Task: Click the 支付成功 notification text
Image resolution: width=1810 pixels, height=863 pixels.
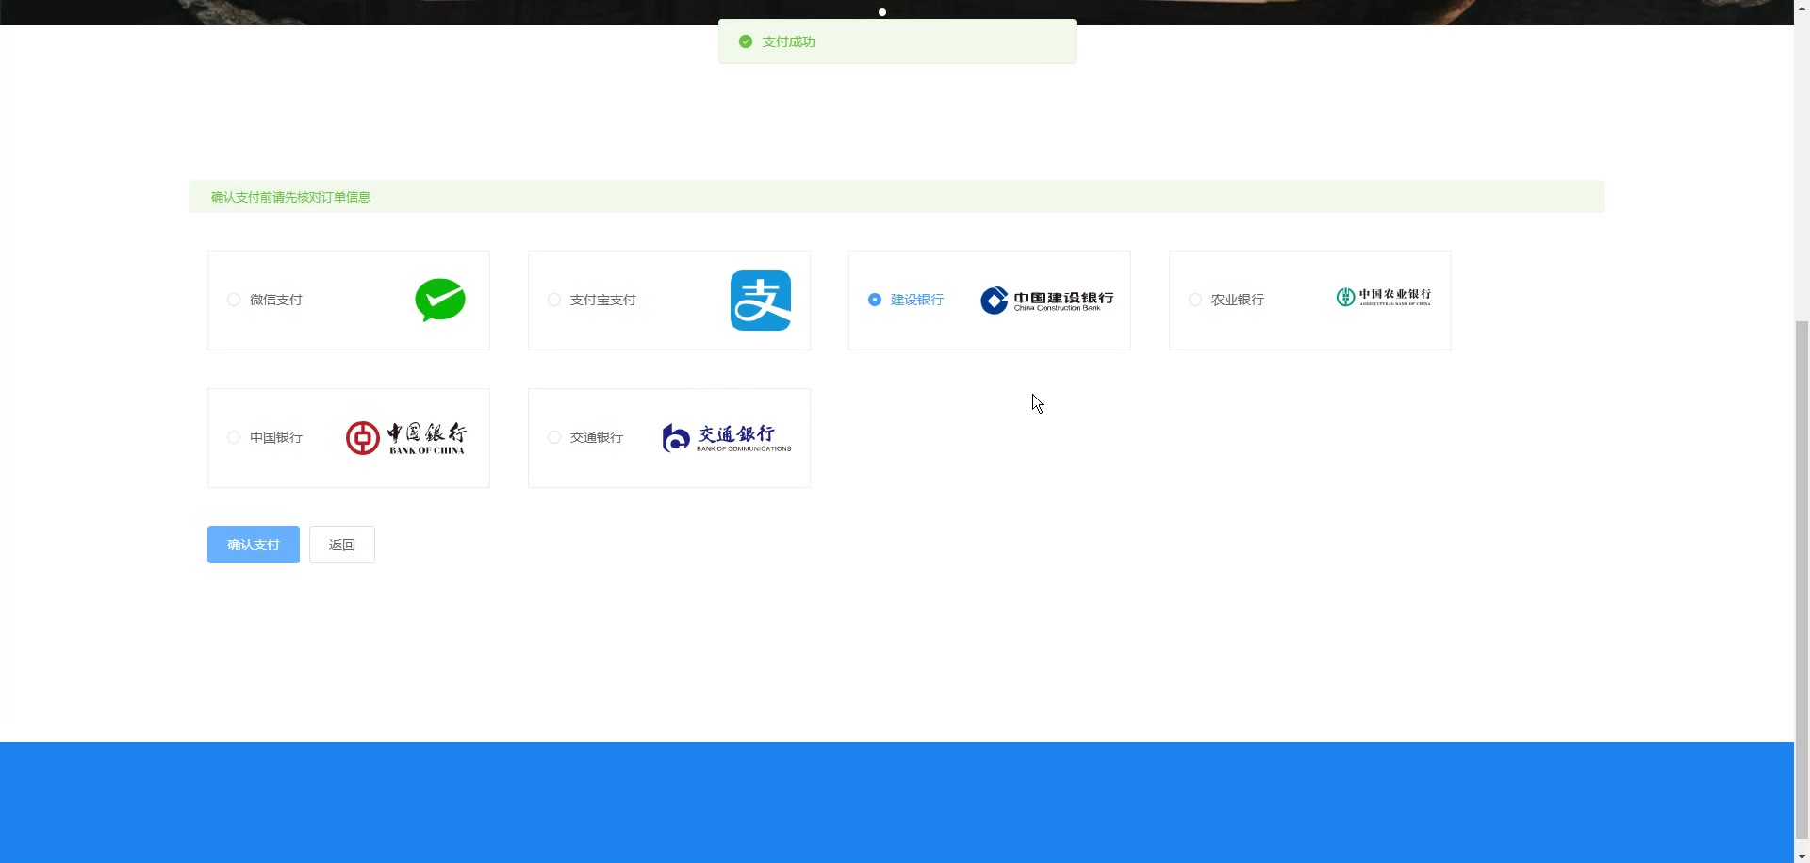Action: click(x=789, y=41)
